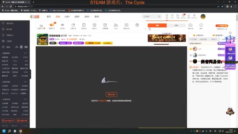Click the search magnifier icon
This screenshot has height=134, width=238.
[159, 16]
